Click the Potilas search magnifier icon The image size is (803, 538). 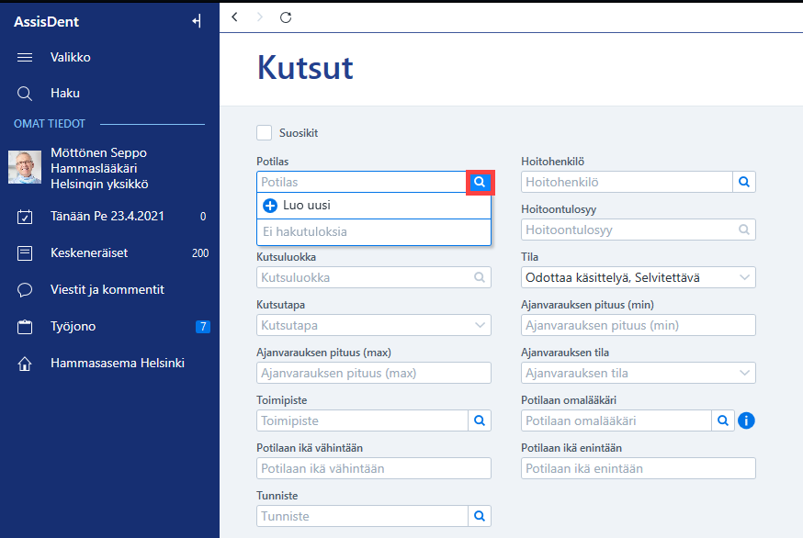(480, 182)
